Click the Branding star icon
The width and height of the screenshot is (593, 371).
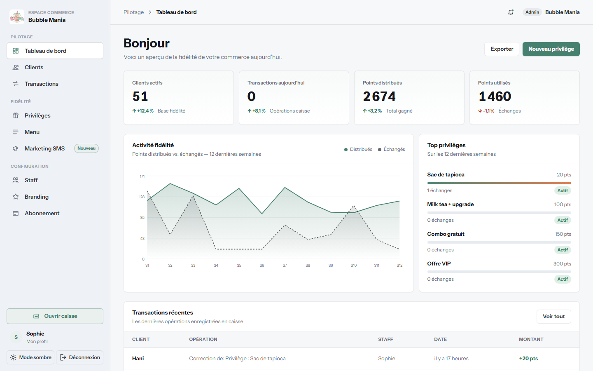click(16, 197)
